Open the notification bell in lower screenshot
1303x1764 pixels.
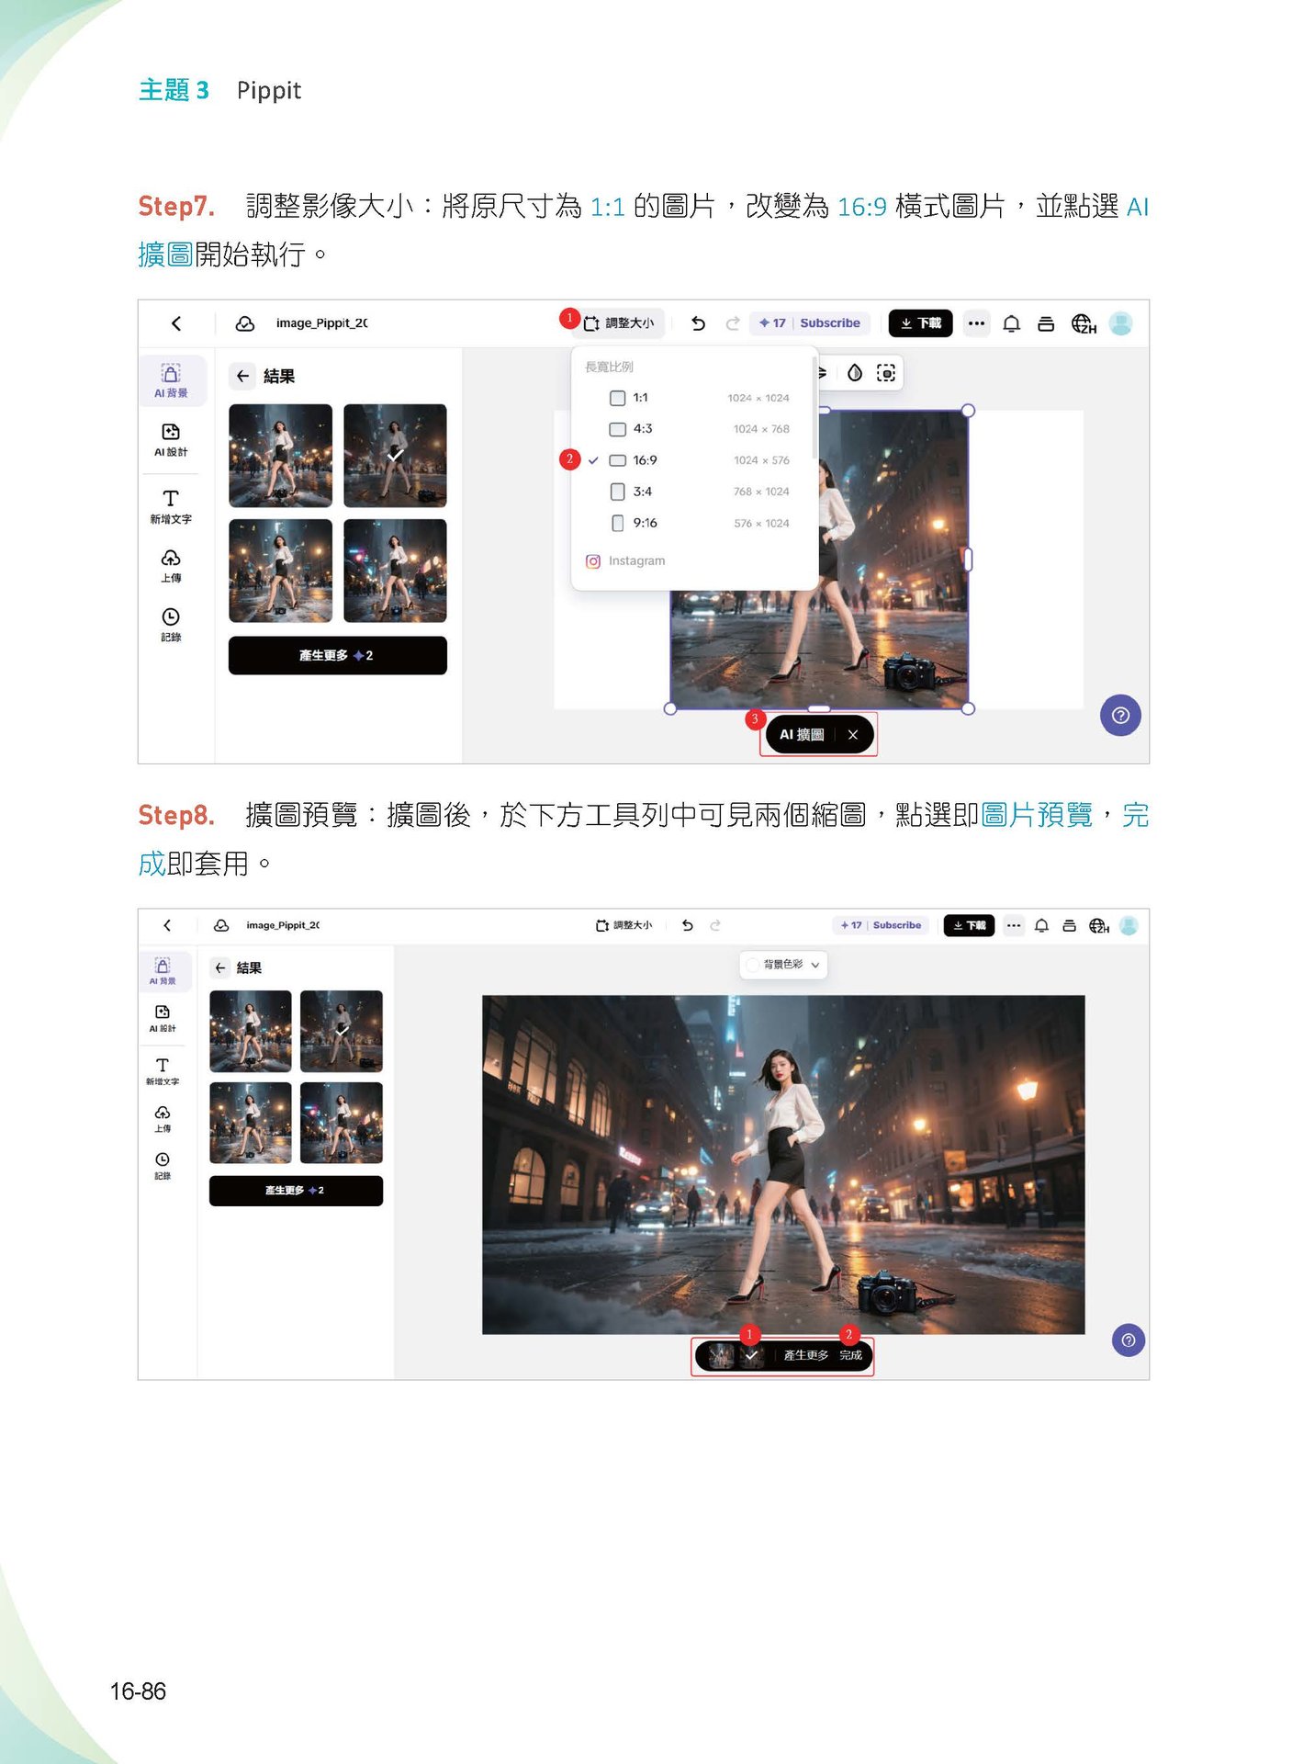[1041, 925]
